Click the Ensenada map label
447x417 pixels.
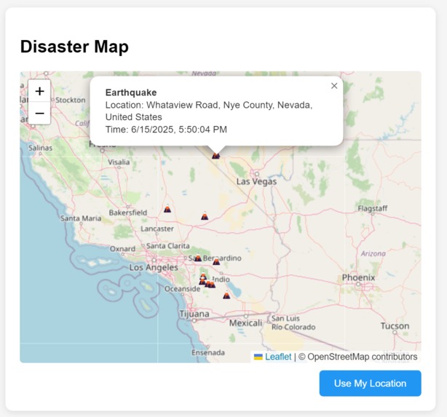pyautogui.click(x=207, y=352)
